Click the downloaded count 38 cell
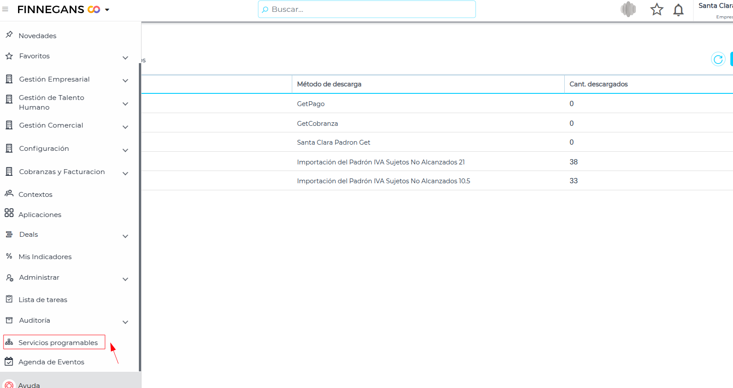The width and height of the screenshot is (733, 388). (x=573, y=162)
